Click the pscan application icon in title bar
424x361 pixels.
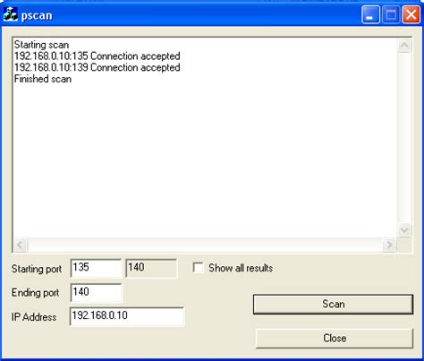11,14
